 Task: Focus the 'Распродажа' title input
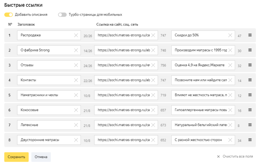(49, 35)
